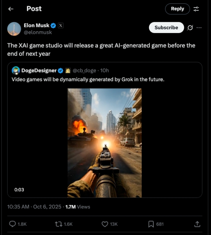The image size is (211, 235).
Task: Open the quoted DogeDesigner post text
Action: 88,79
